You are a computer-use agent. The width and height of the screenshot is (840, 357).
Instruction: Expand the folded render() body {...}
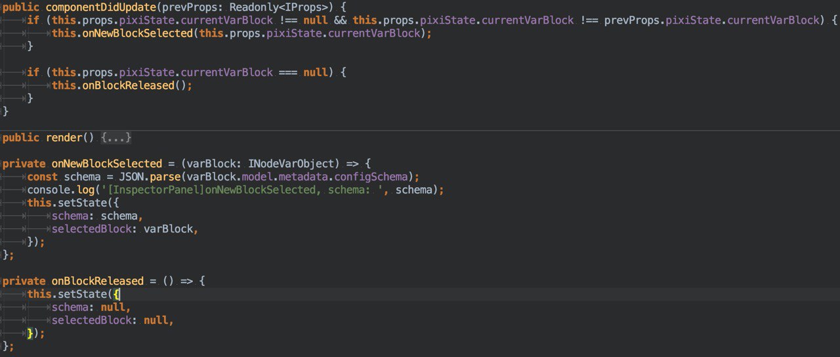116,138
